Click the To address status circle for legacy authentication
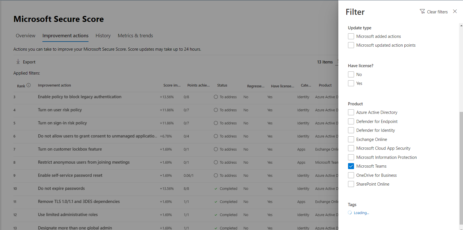The height and width of the screenshot is (230, 463). tap(216, 97)
